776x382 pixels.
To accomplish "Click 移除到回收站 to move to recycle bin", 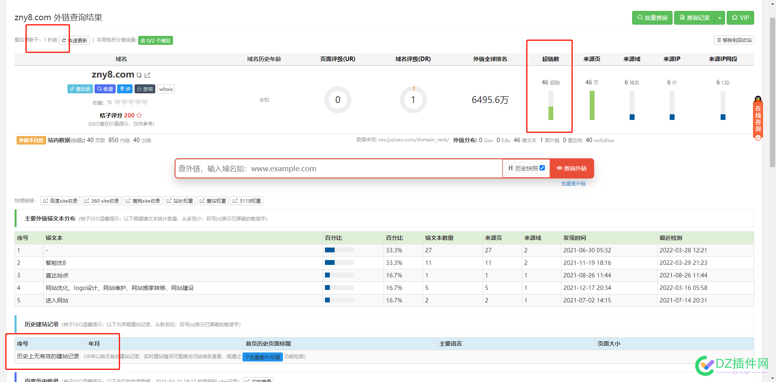I will (734, 40).
